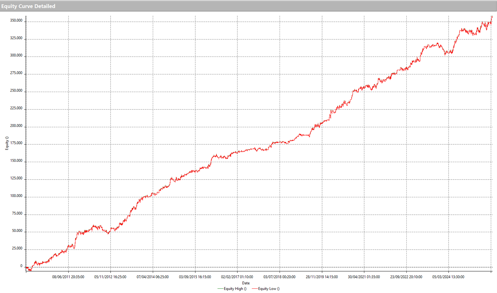This screenshot has width=497, height=293.
Task: Pick the 03/09/2015 16:15:00 date label
Action: (195, 277)
